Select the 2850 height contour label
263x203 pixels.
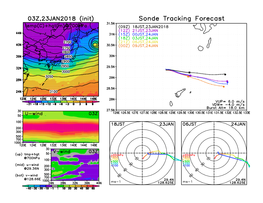coord(68,57)
